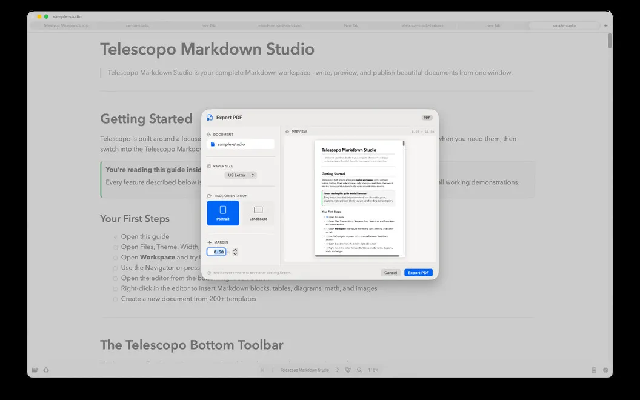This screenshot has width=640, height=400.
Task: Click the Export PDF header icon
Action: [210, 118]
